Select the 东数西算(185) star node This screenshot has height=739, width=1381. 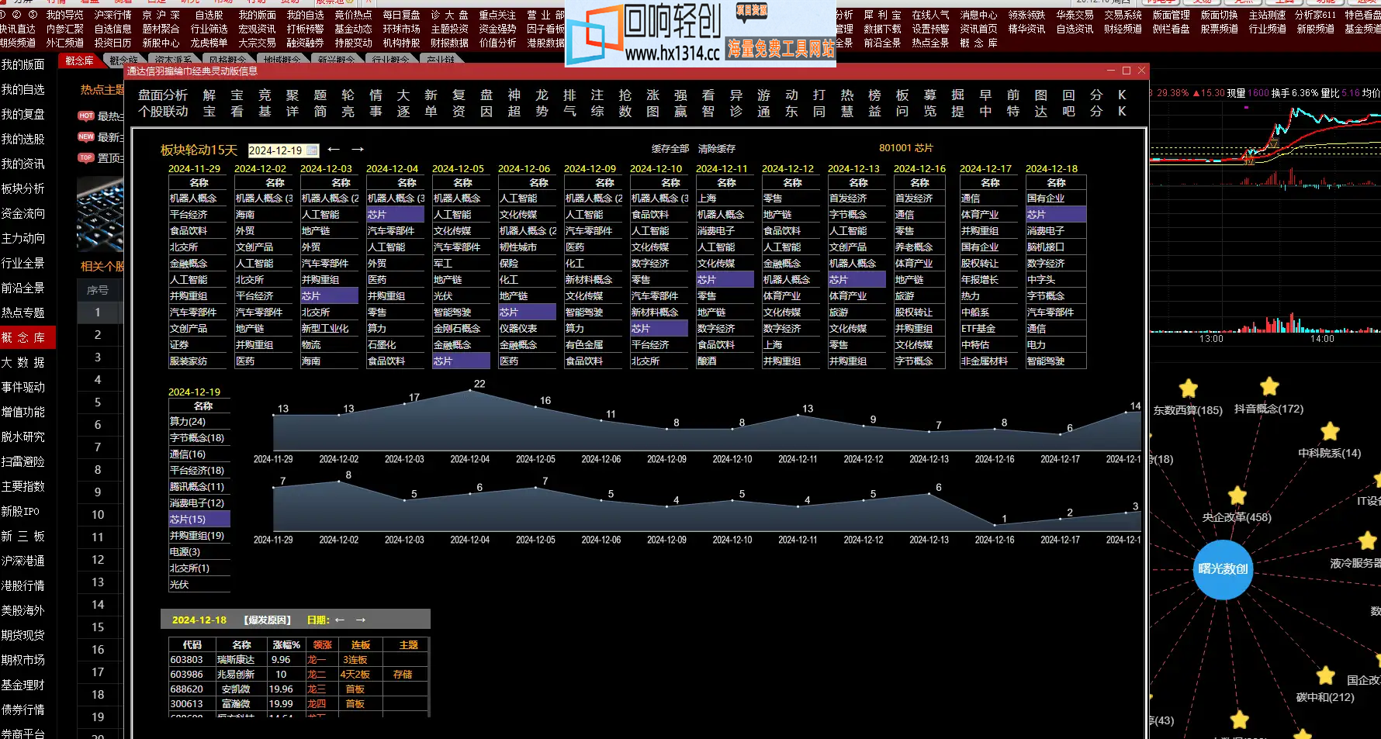pos(1189,388)
